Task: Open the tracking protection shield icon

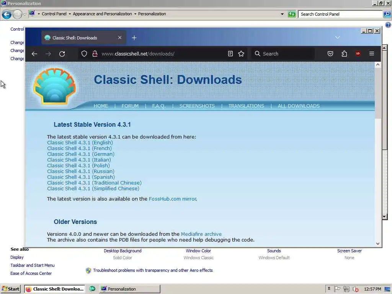Action: tap(84, 54)
